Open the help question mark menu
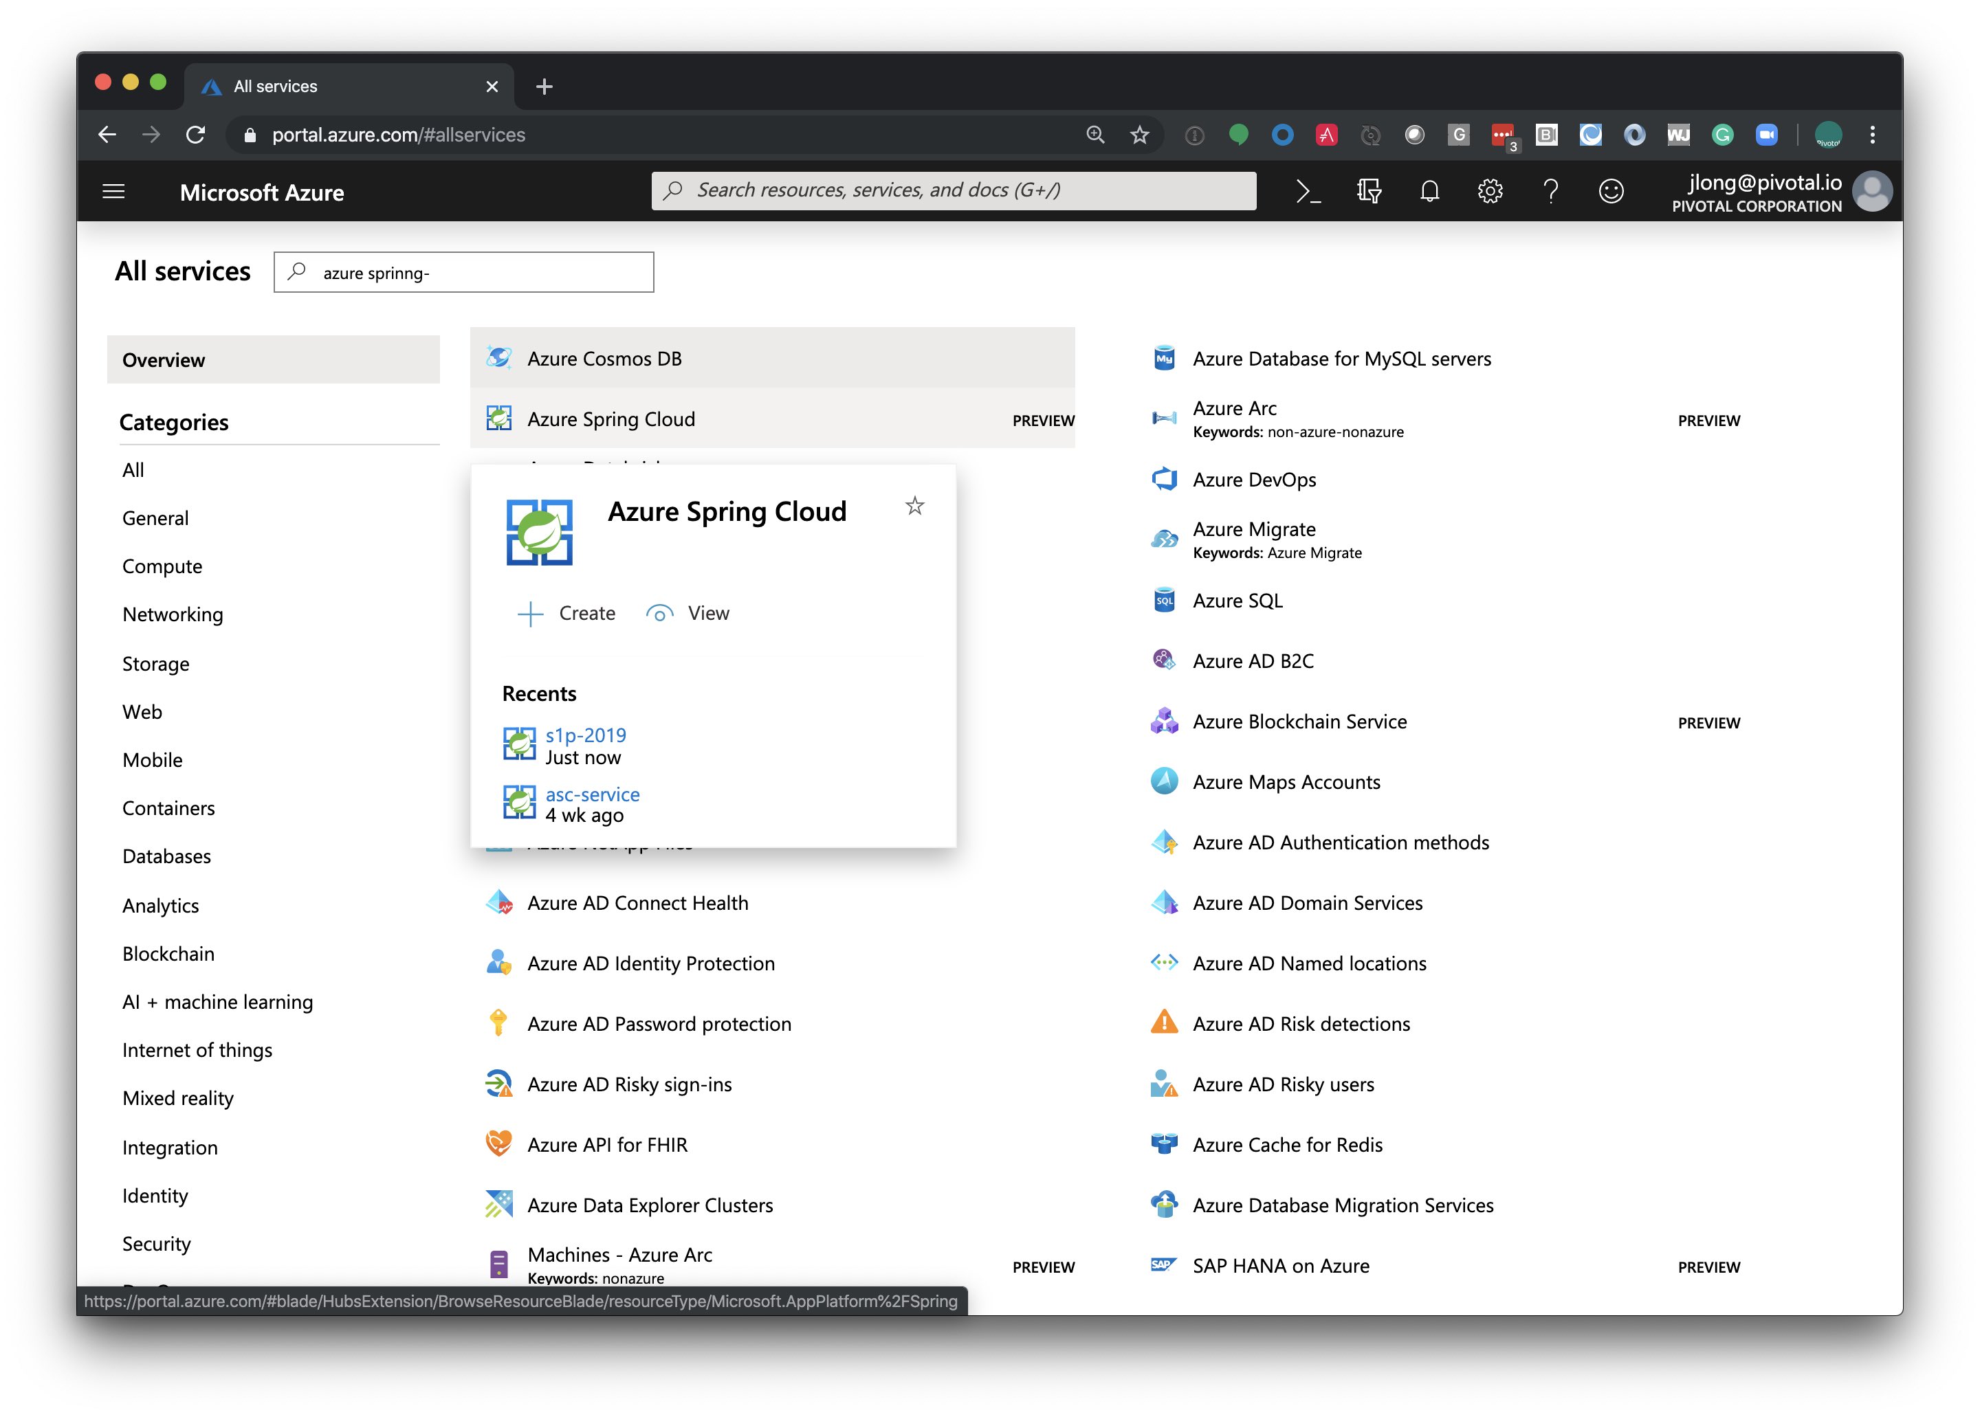 pyautogui.click(x=1550, y=191)
